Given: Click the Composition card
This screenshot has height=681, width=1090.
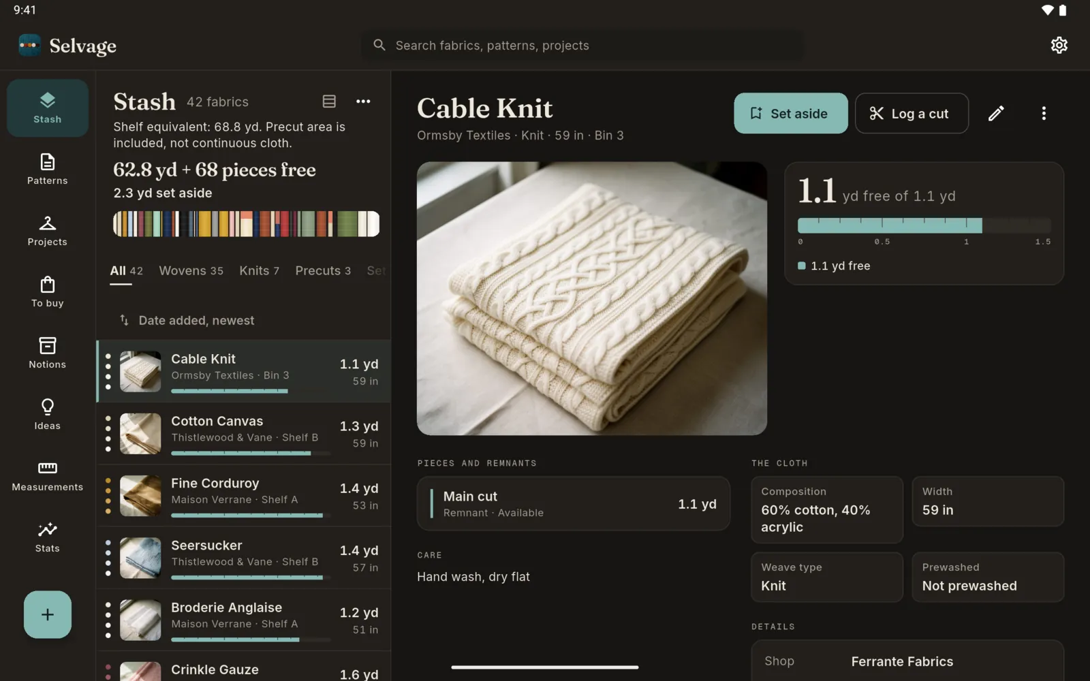Looking at the screenshot, I should pyautogui.click(x=827, y=509).
